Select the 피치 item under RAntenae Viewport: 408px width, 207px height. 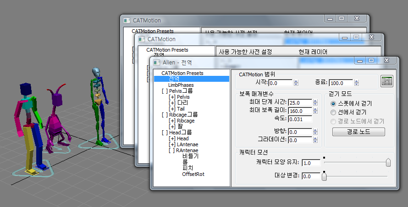pos(187,168)
